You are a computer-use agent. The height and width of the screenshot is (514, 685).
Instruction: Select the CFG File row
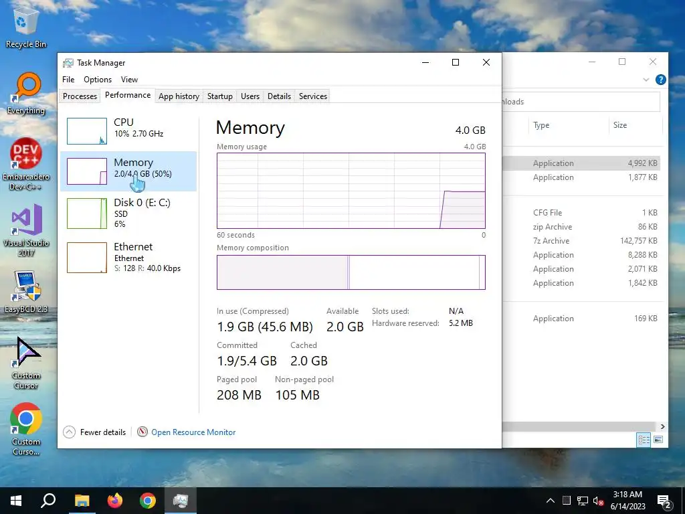[x=581, y=212]
